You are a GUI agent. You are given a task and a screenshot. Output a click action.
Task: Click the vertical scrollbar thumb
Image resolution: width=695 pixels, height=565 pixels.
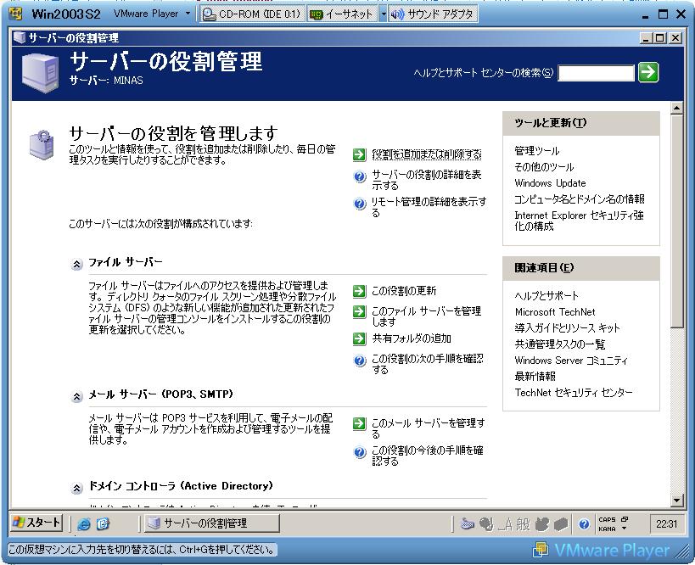tap(676, 221)
